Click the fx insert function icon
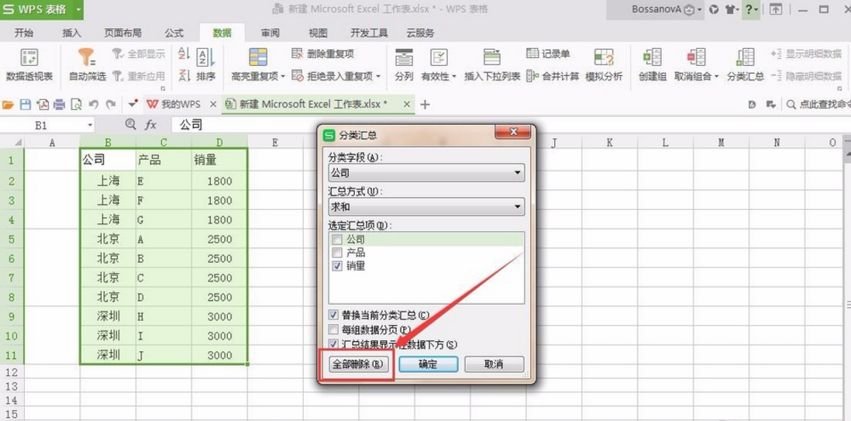Image resolution: width=851 pixels, height=421 pixels. tap(150, 125)
